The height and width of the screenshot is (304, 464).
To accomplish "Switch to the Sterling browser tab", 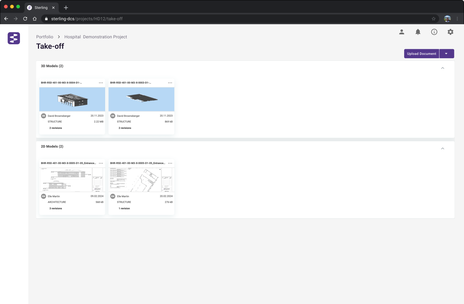I will [41, 8].
